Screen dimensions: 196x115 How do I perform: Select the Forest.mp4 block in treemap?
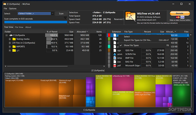49,93
